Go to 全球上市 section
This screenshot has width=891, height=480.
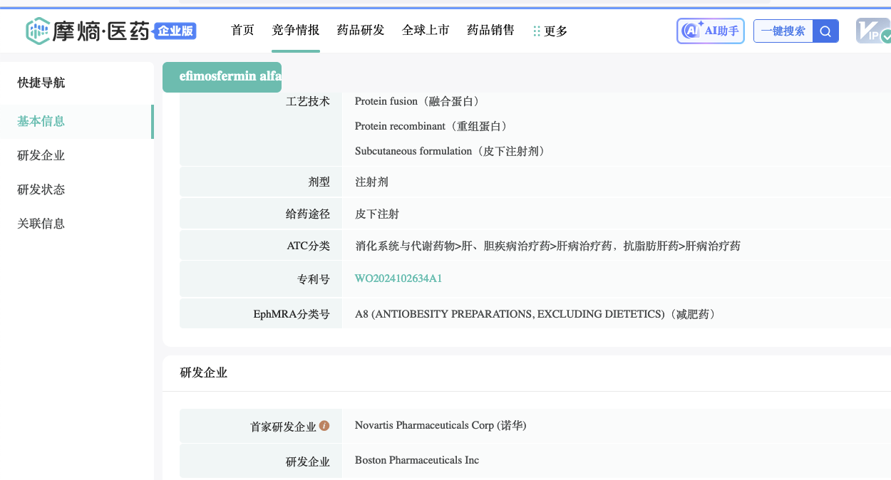pos(426,30)
